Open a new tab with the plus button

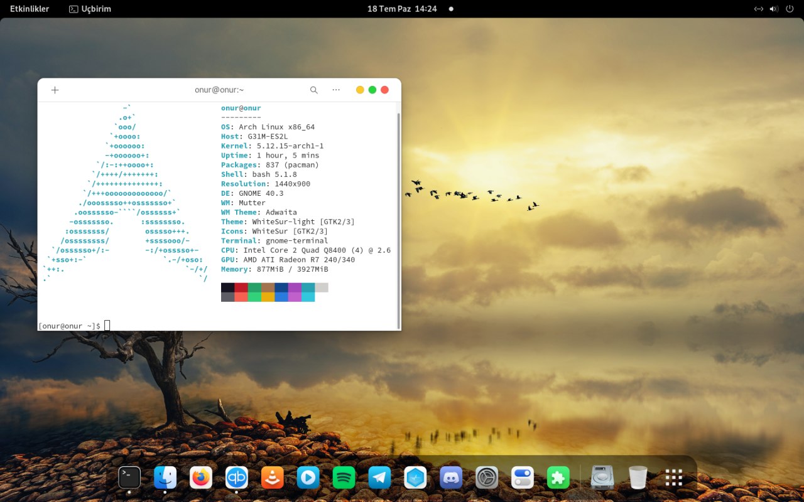55,90
